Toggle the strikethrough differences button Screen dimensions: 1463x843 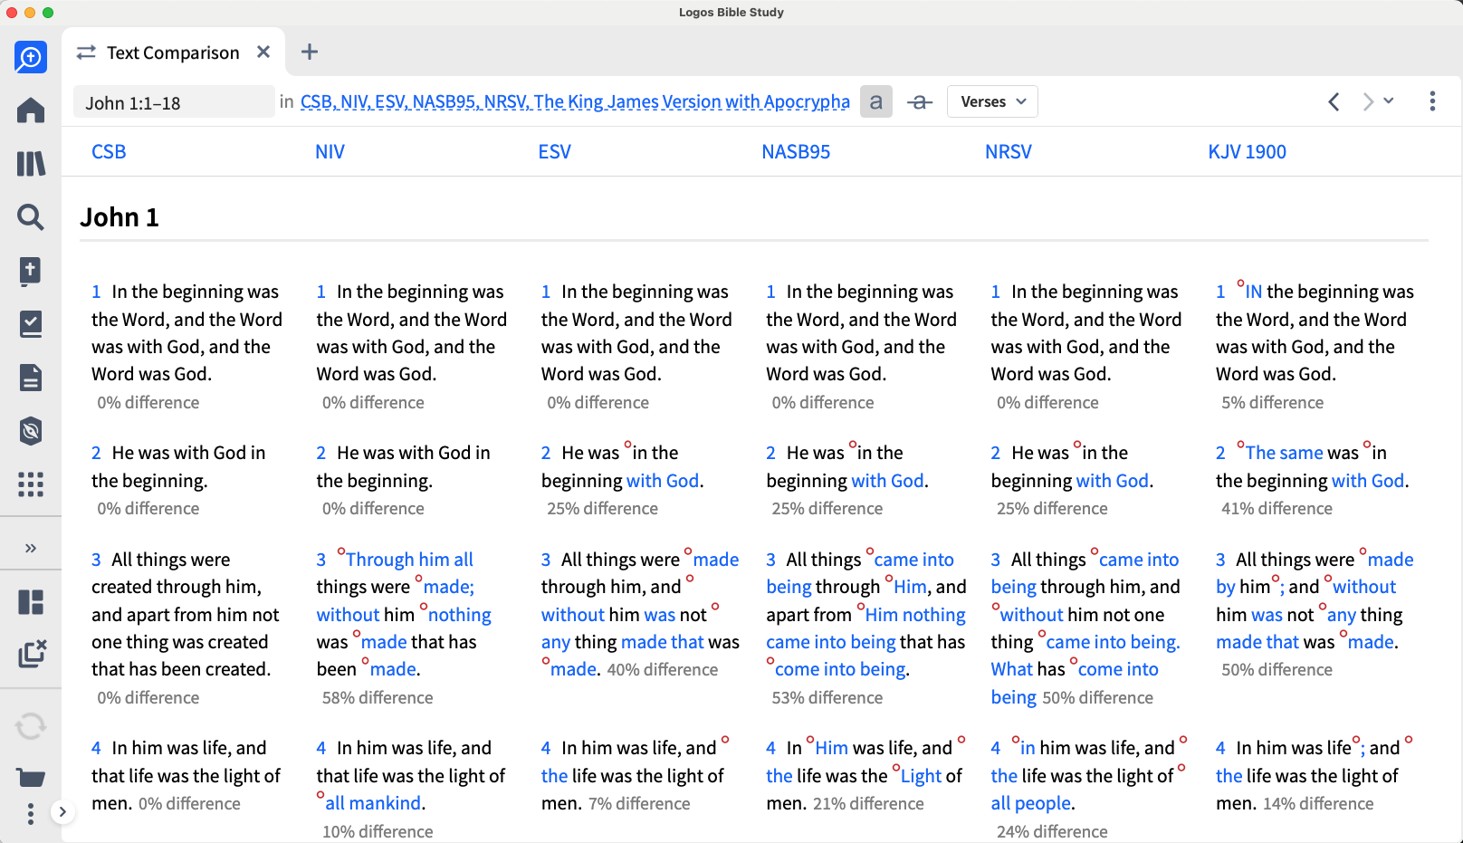pyautogui.click(x=920, y=101)
